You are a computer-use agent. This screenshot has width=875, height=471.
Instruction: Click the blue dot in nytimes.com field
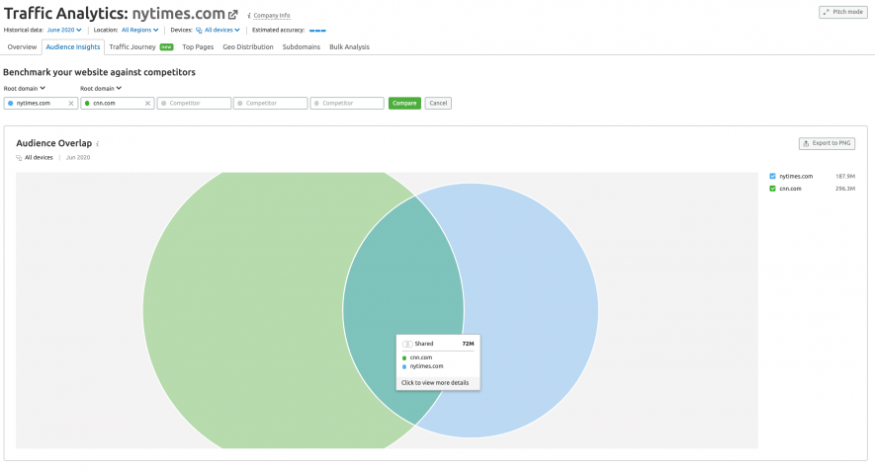point(11,103)
